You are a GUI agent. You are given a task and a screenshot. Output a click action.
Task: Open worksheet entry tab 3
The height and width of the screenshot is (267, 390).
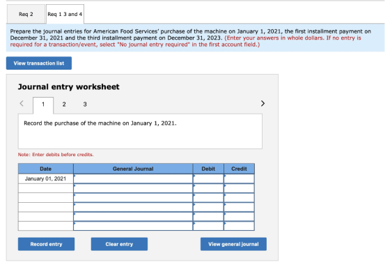coord(85,105)
